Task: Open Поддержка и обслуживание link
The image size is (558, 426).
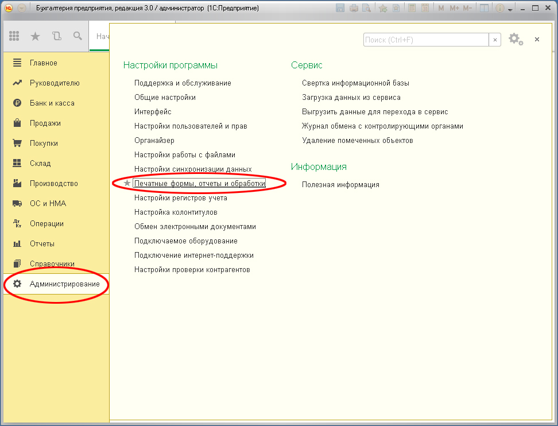Action: click(x=183, y=83)
